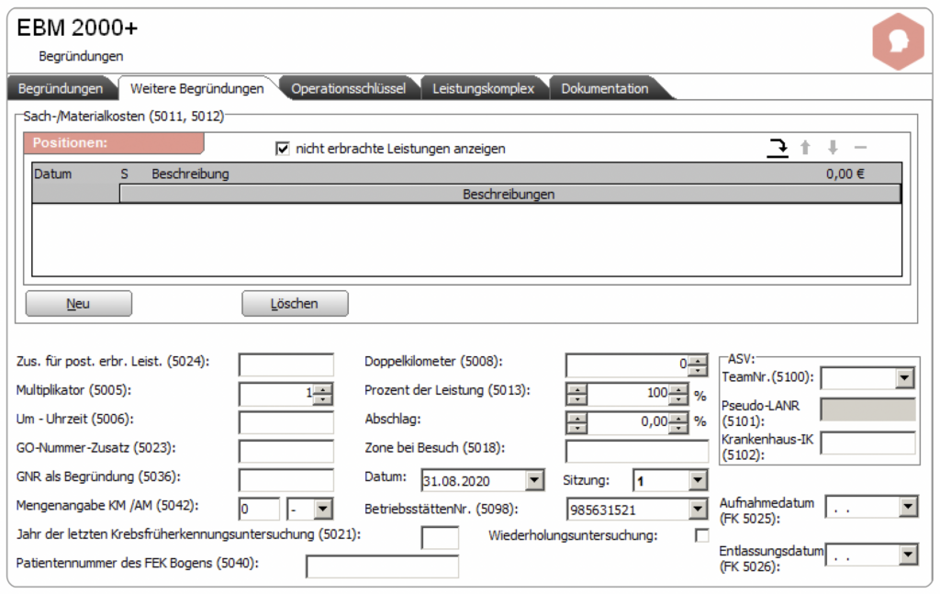Enable the Wiederholungsuntersuchung checkbox

701,534
